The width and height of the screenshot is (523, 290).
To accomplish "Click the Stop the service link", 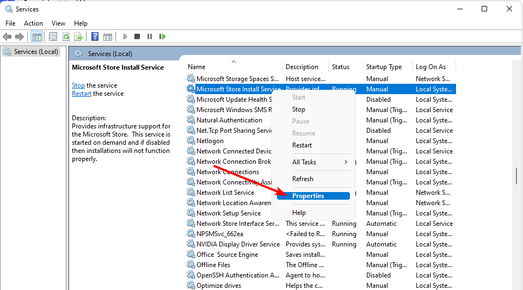I will [x=78, y=85].
